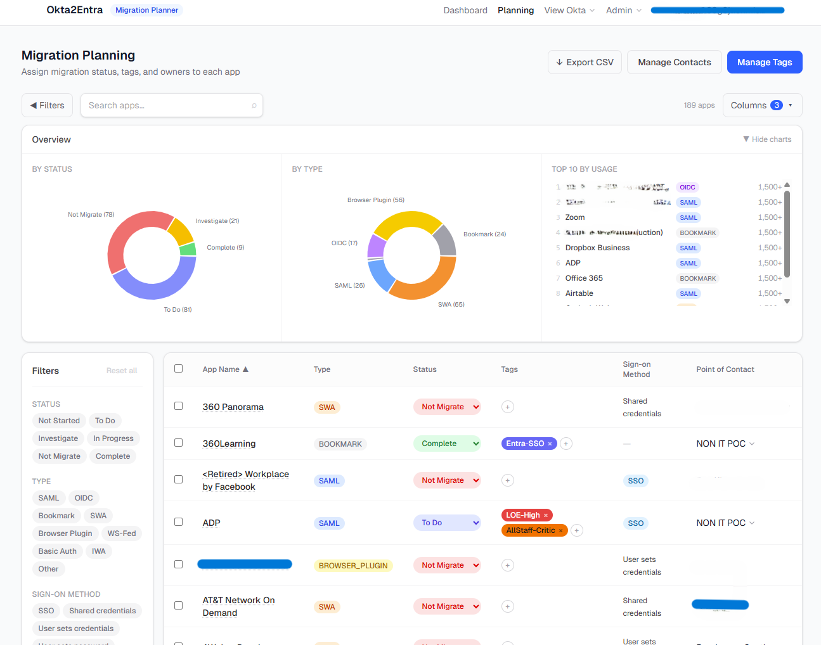The height and width of the screenshot is (645, 821).
Task: Add tag to AT&T Network On Demand
Action: click(508, 606)
